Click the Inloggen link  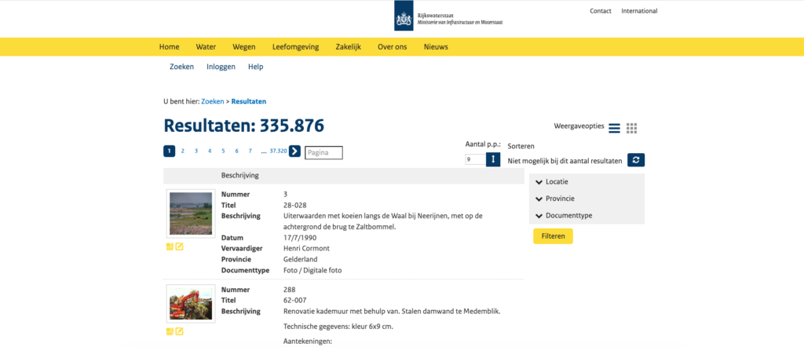(221, 67)
